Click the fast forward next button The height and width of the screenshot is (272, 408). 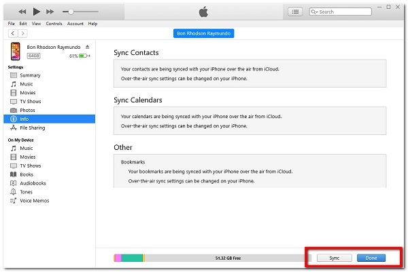click(50, 12)
